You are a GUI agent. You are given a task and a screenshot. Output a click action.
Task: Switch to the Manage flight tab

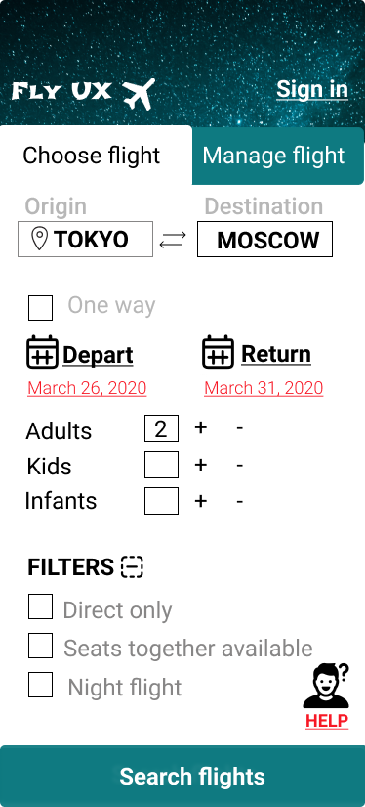tap(278, 156)
